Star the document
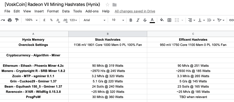Viewport: 234px width, 102px height. 107,5
